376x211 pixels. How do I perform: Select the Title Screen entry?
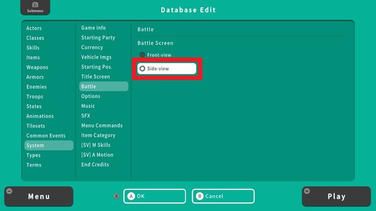coord(96,77)
